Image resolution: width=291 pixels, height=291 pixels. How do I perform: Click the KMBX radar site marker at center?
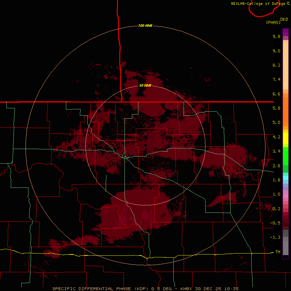145,145
